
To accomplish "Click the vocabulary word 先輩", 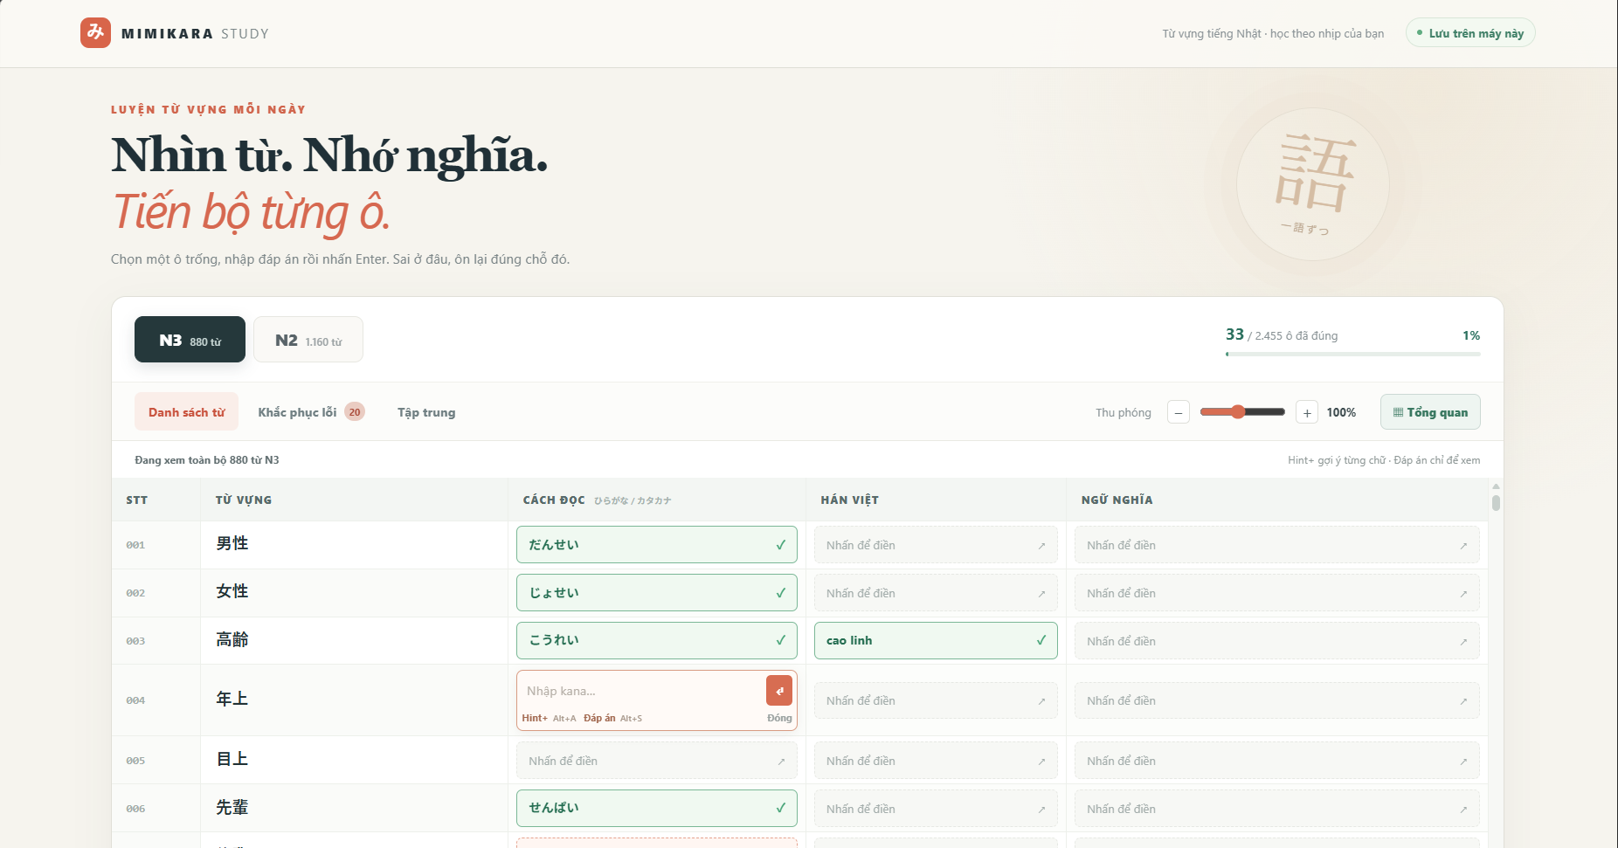I will pos(232,807).
